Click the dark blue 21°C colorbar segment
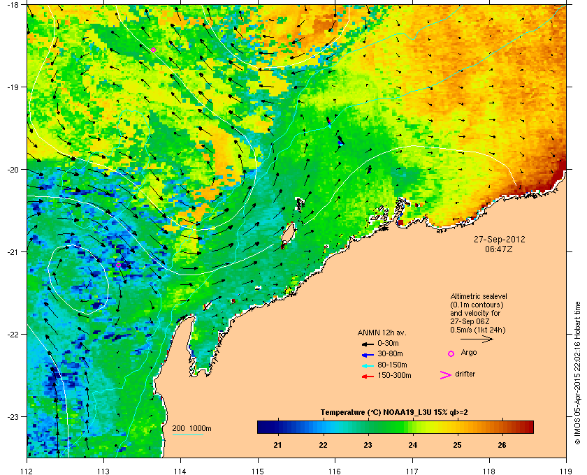Image resolution: width=587 pixels, height=475 pixels. pyautogui.click(x=277, y=427)
